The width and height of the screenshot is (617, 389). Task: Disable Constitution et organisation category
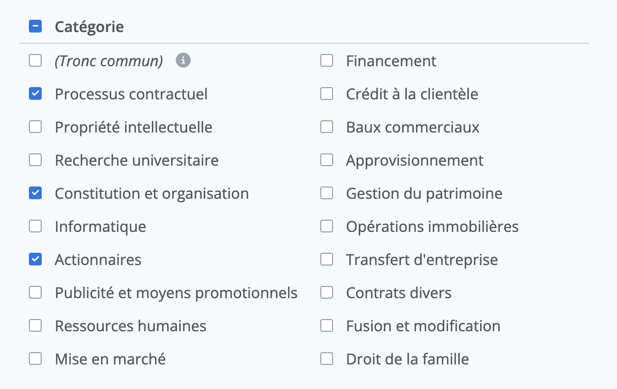coord(35,193)
